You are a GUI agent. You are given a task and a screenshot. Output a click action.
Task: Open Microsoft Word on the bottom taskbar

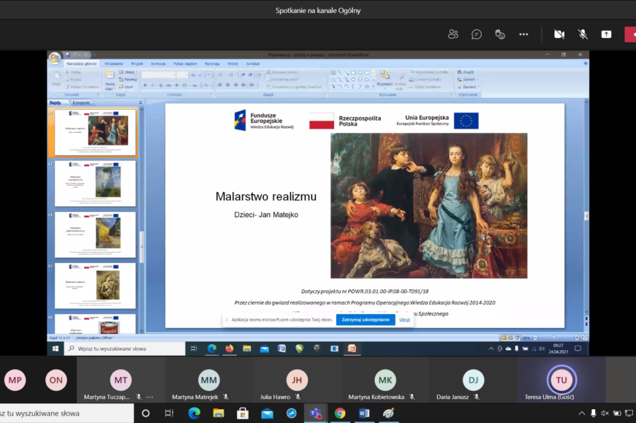(364, 414)
